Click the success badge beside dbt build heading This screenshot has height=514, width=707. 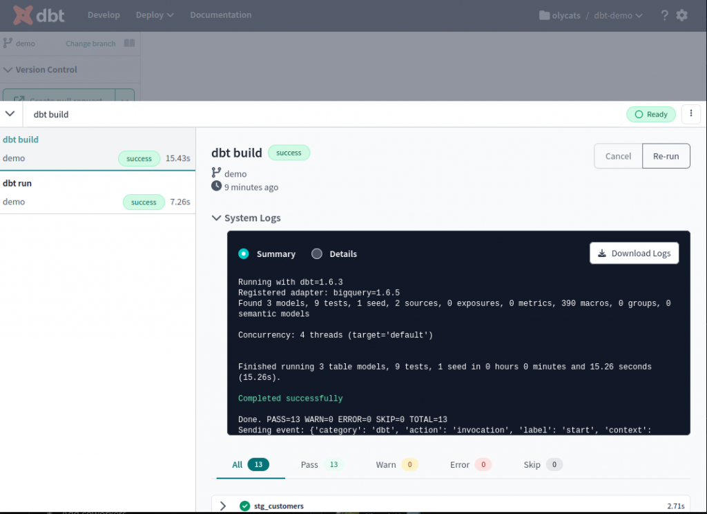point(289,153)
